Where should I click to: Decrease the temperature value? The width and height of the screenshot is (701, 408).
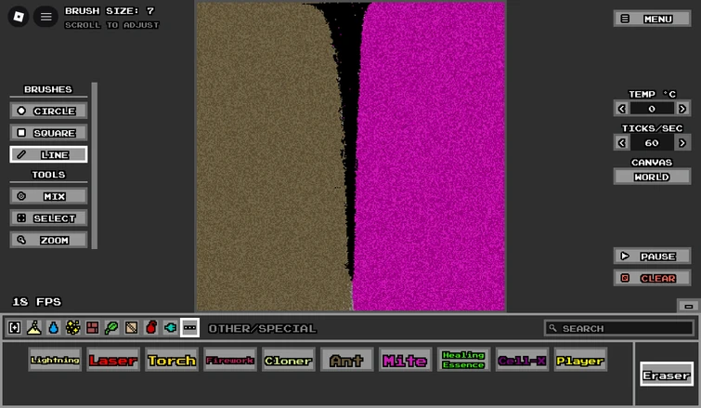click(x=621, y=108)
